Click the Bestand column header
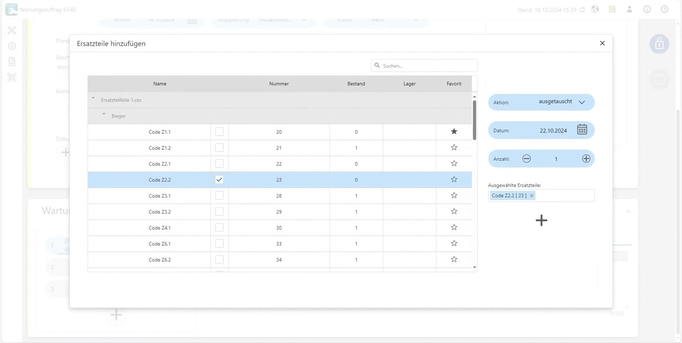 tap(356, 84)
